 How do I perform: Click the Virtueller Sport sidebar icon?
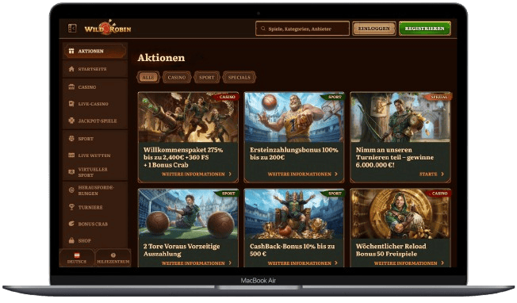(71, 172)
